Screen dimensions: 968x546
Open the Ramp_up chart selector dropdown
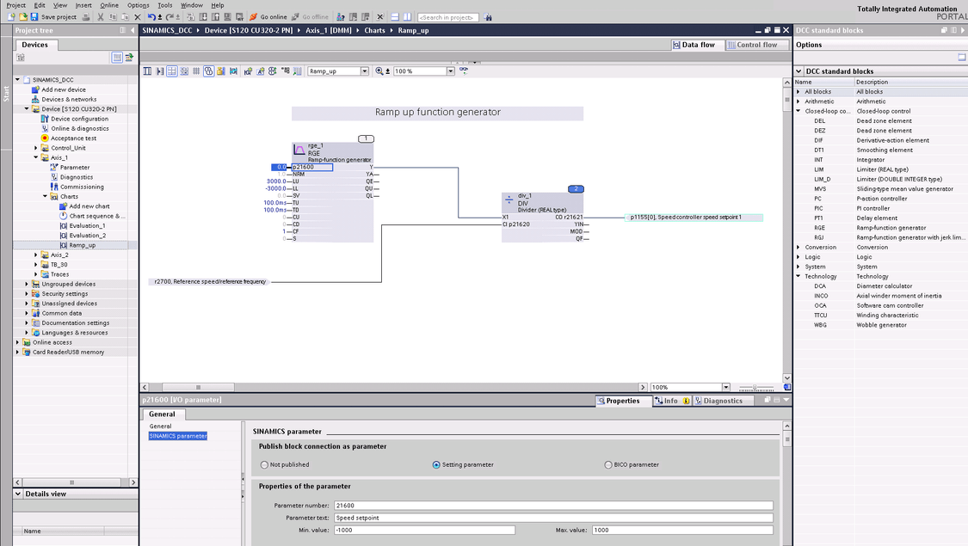(364, 71)
